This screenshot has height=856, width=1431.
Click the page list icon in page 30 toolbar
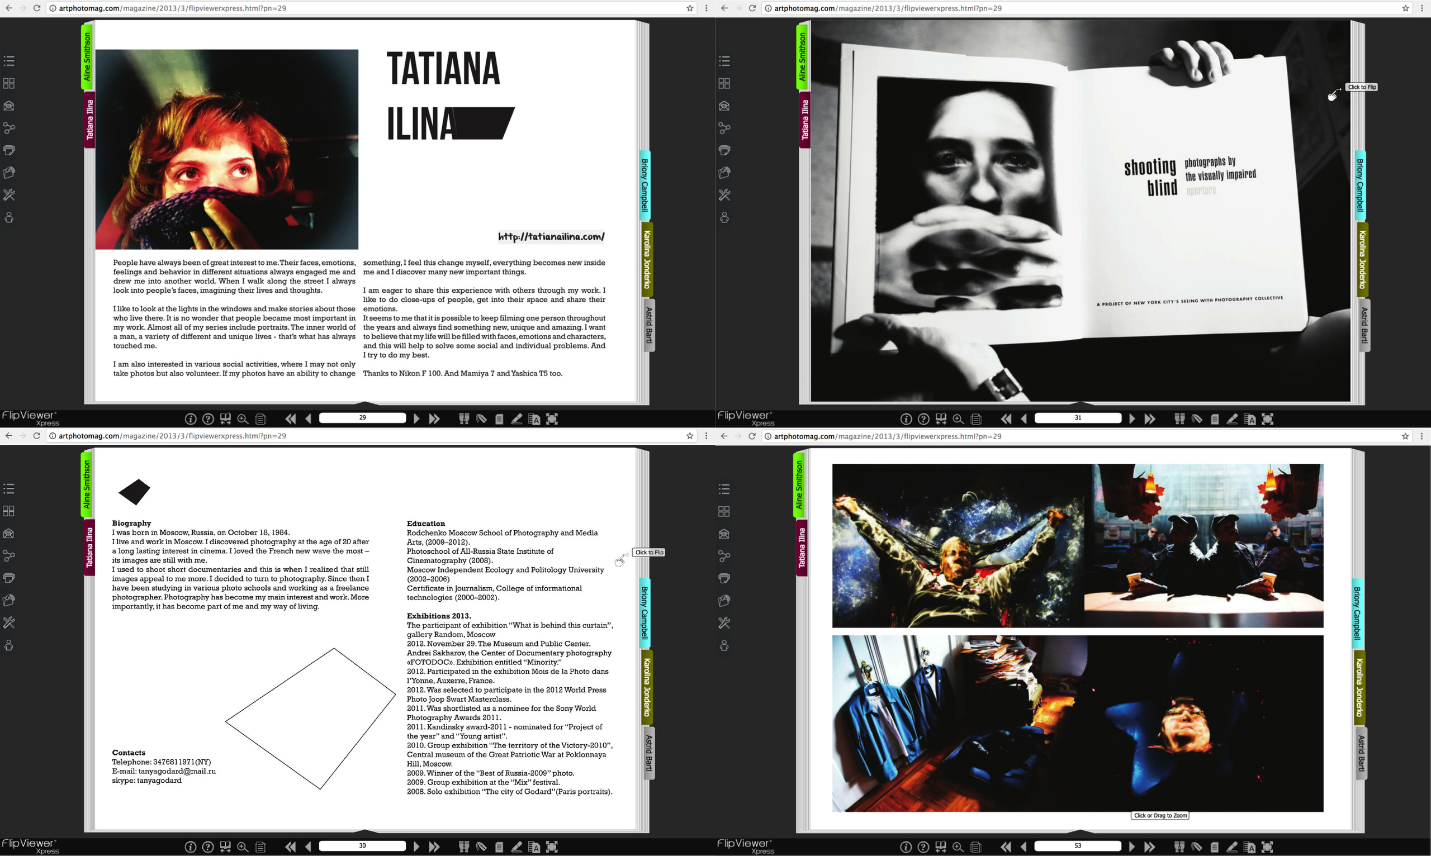(x=260, y=847)
